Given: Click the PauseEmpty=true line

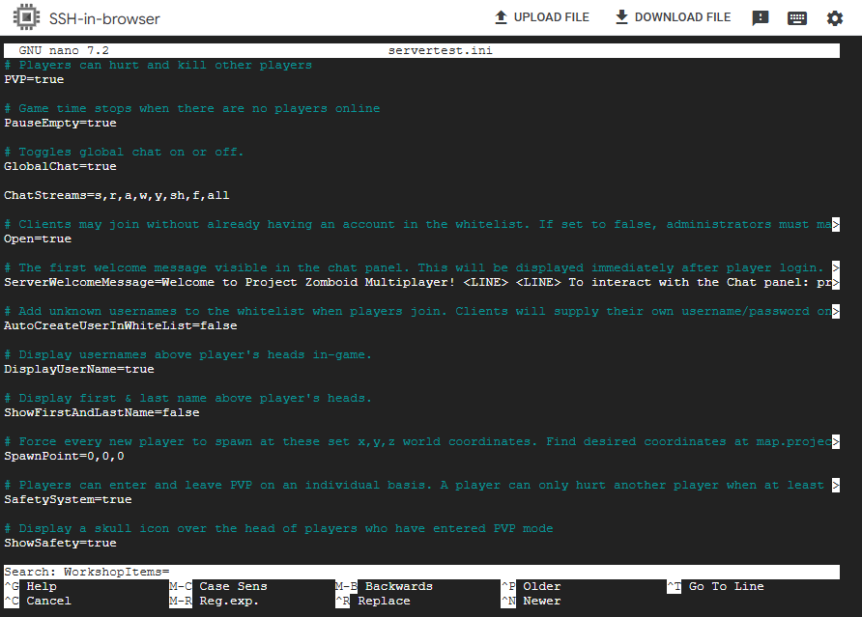Looking at the screenshot, I should tap(61, 123).
